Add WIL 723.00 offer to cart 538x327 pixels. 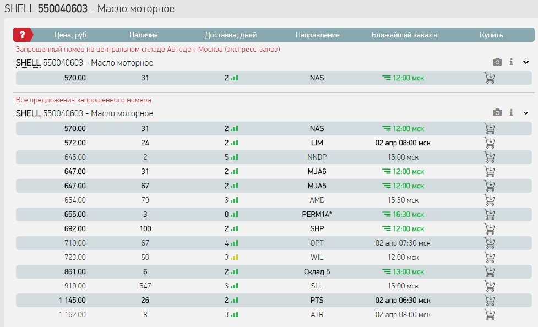pyautogui.click(x=490, y=257)
